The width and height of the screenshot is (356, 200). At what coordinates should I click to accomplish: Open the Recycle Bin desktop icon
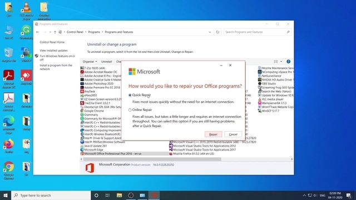(x=9, y=55)
